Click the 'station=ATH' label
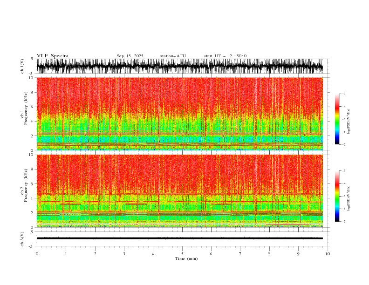 click(173, 56)
